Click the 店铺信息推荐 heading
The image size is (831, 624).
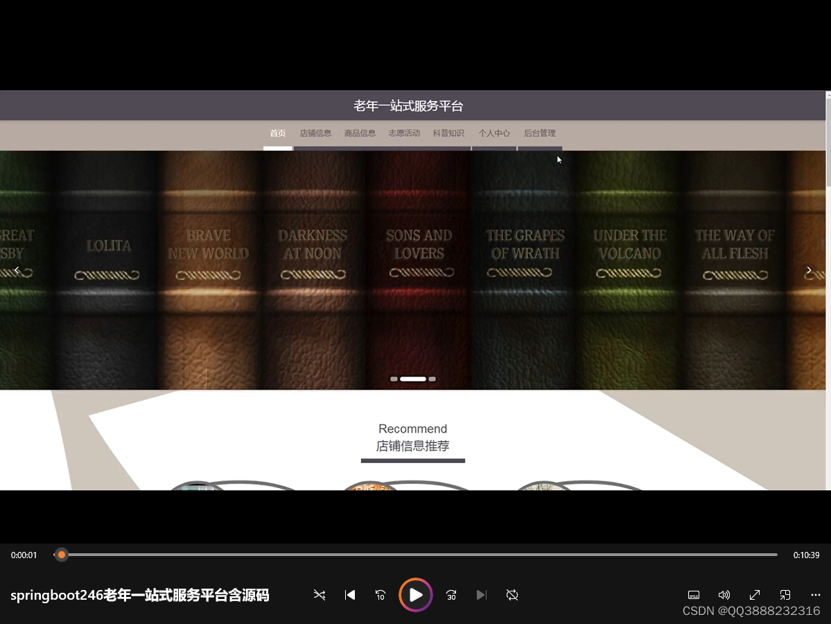tap(413, 446)
